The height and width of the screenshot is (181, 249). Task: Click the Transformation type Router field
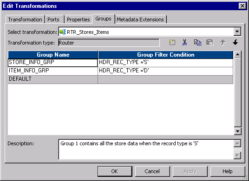click(109, 43)
